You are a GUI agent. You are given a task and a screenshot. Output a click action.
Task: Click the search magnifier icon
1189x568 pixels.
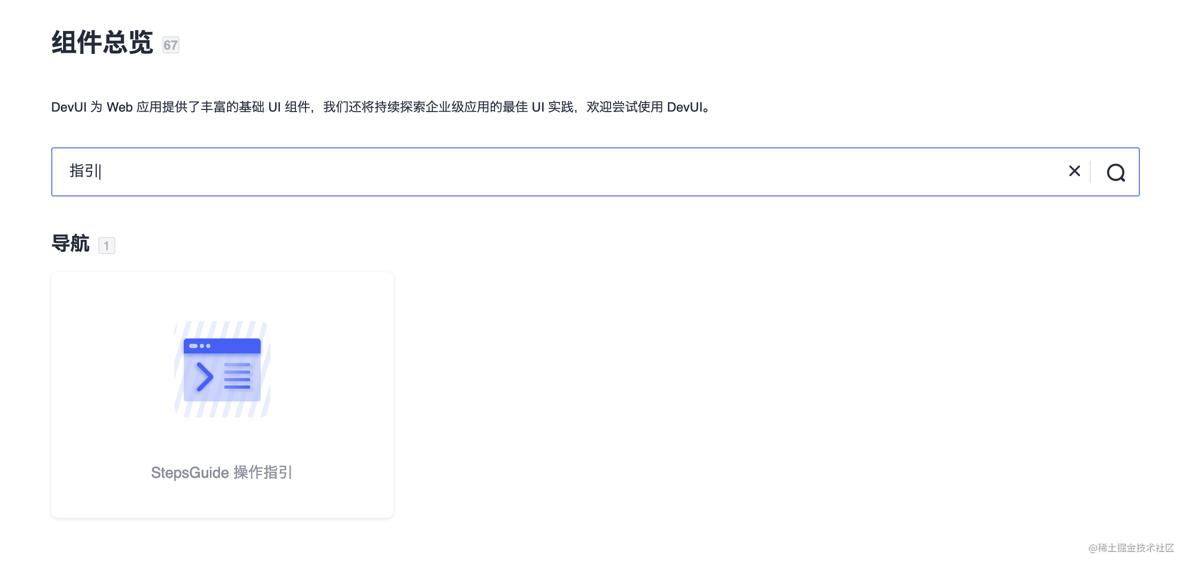tap(1116, 172)
